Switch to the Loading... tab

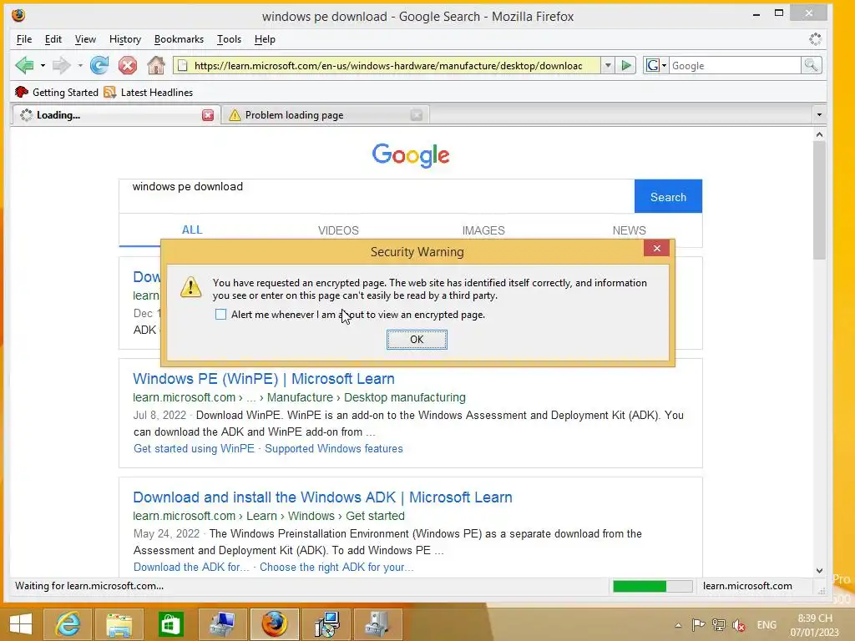[x=109, y=115]
